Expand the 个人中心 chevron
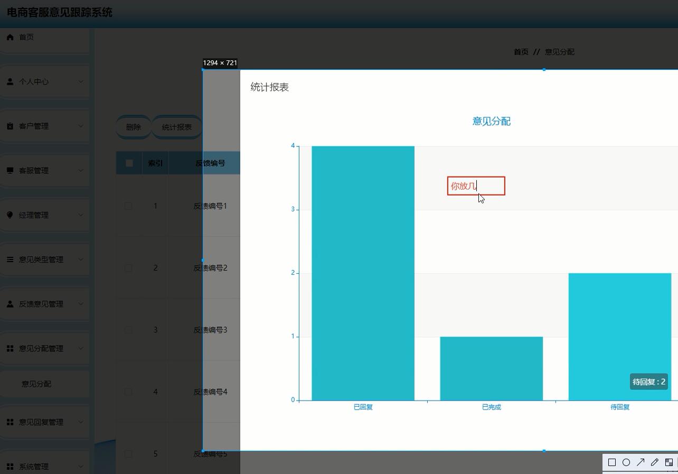The height and width of the screenshot is (474, 678). point(81,81)
